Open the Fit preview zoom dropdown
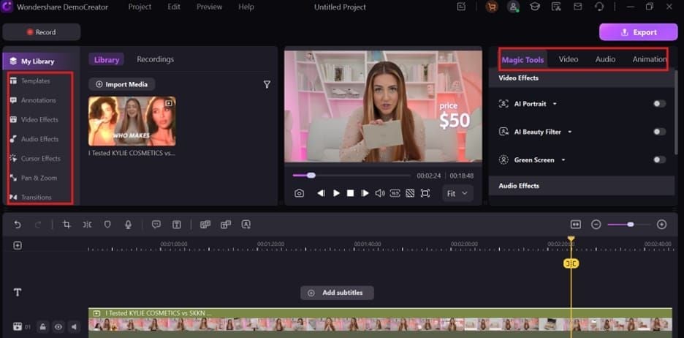Image resolution: width=684 pixels, height=338 pixels. click(457, 193)
